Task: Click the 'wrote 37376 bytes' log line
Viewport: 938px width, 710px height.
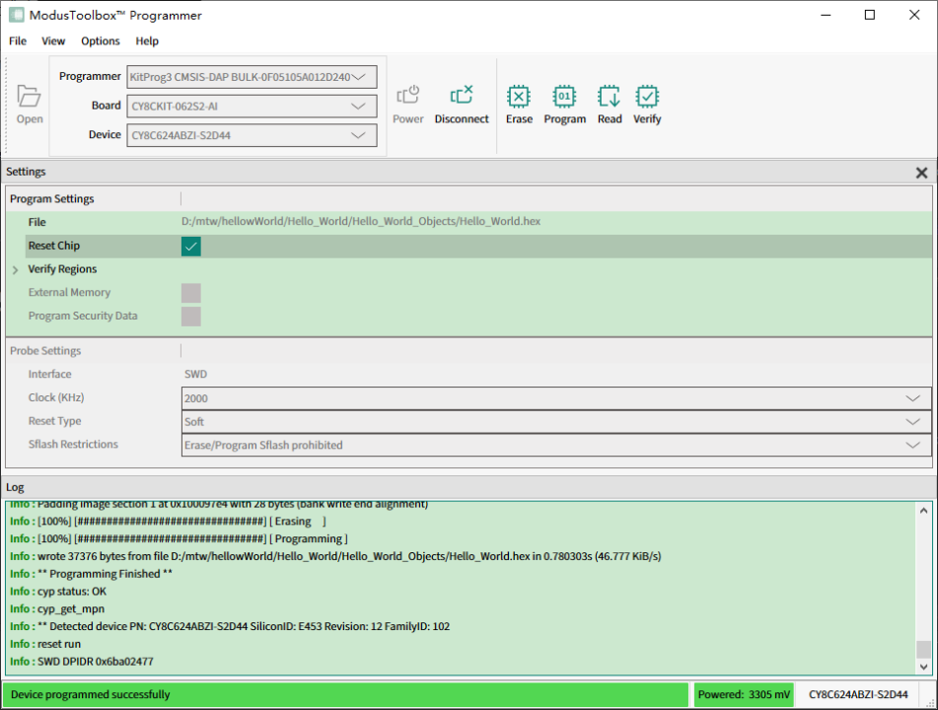Action: 335,556
